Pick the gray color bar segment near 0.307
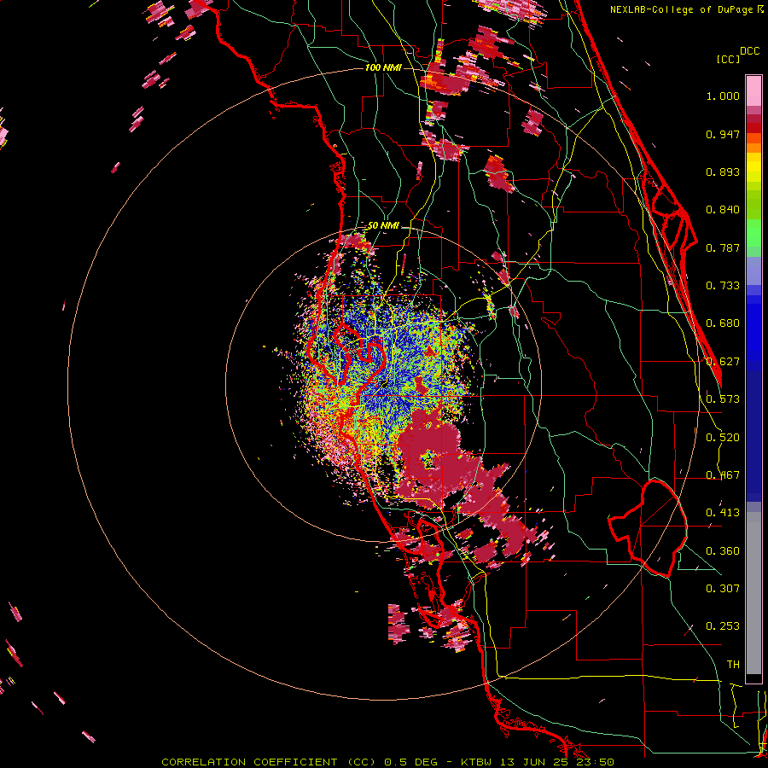 tap(753, 593)
